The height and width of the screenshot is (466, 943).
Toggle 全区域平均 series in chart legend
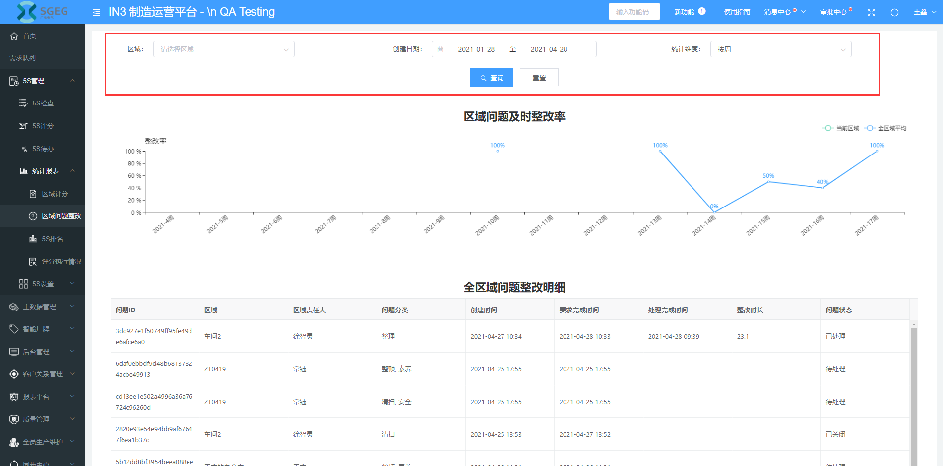885,128
